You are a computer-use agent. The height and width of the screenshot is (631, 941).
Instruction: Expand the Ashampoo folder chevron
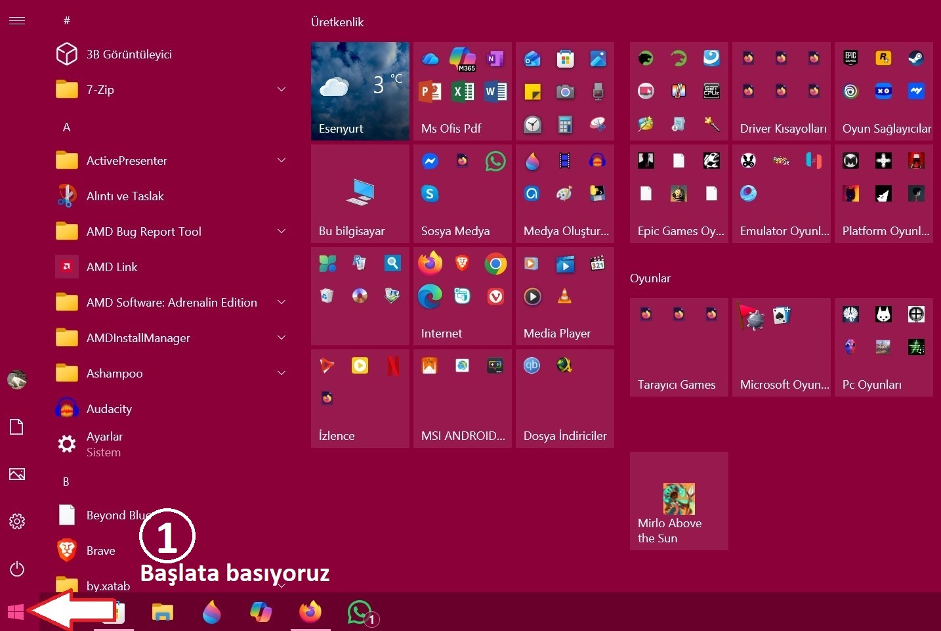pyautogui.click(x=282, y=373)
